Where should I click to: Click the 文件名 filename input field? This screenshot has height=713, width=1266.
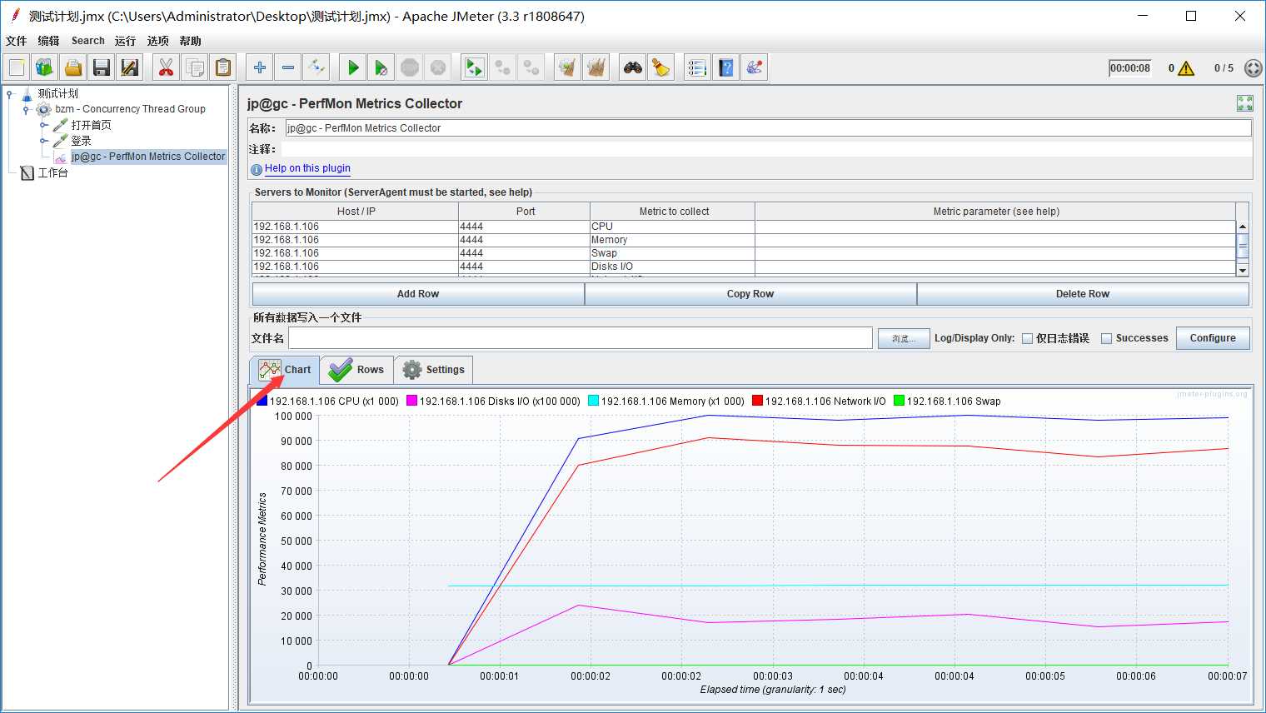click(580, 338)
